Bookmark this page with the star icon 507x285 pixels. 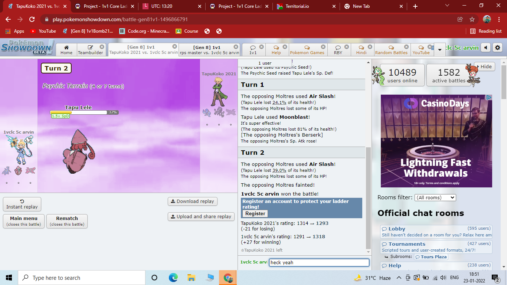(x=472, y=19)
